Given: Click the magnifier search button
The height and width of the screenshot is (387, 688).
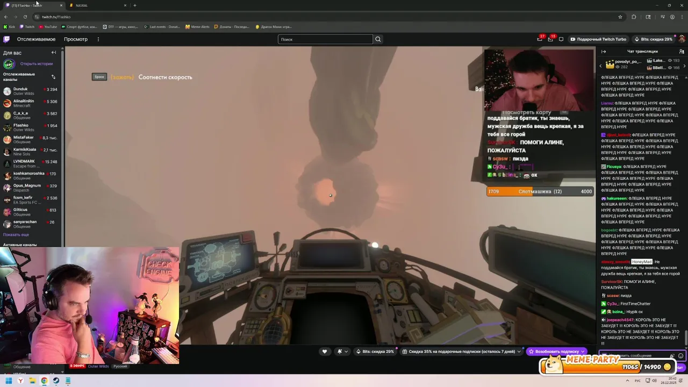Looking at the screenshot, I should pos(378,39).
